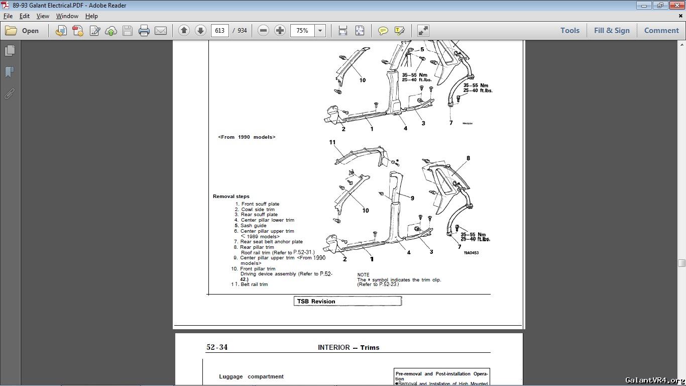Minimize the Adobe Reader window
Screen dimensions: 686x386
644,6
